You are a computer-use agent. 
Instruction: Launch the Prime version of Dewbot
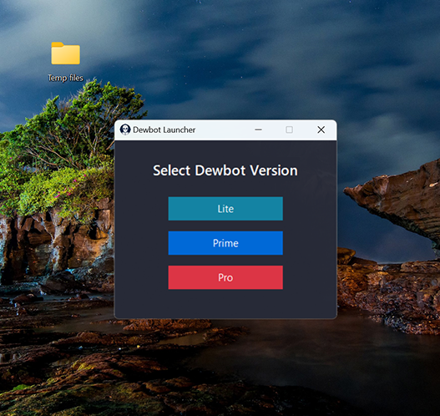[225, 243]
